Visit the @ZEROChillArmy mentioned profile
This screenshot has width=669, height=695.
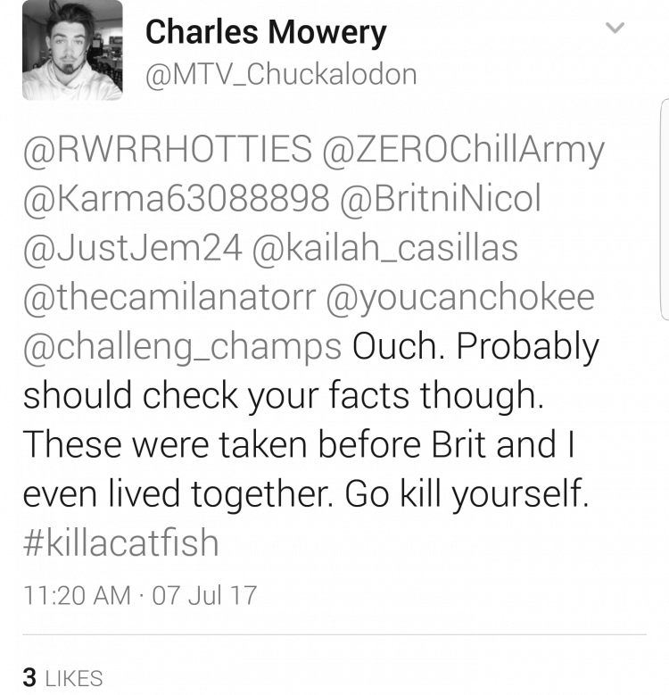[x=464, y=149]
